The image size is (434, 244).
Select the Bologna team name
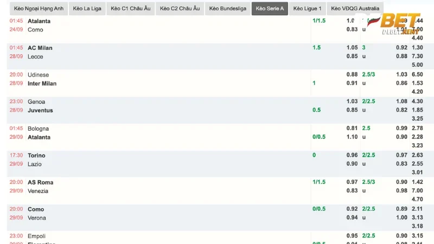pos(38,129)
